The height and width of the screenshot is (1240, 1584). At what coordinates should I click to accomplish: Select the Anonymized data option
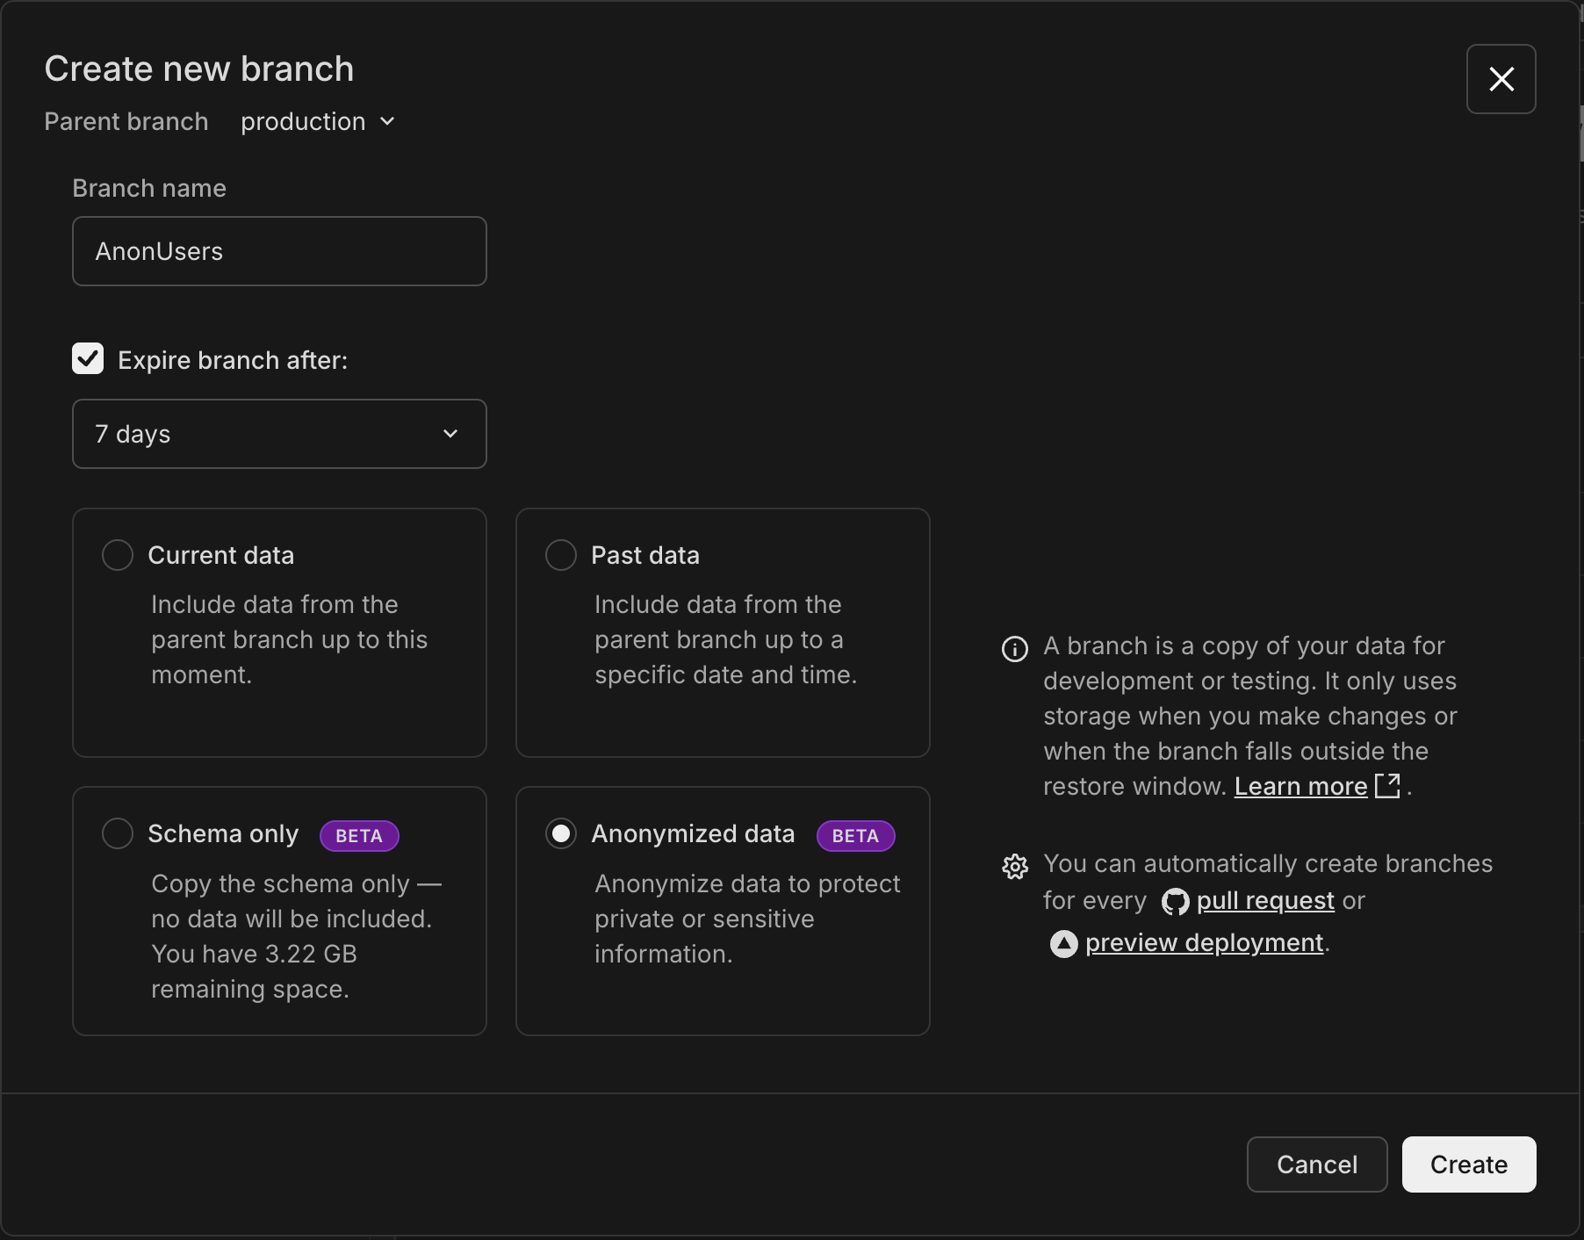pos(560,833)
